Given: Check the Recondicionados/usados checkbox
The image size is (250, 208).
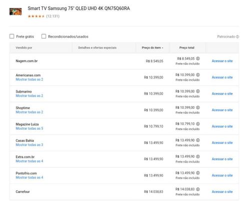Looking at the screenshot, I should [43, 36].
